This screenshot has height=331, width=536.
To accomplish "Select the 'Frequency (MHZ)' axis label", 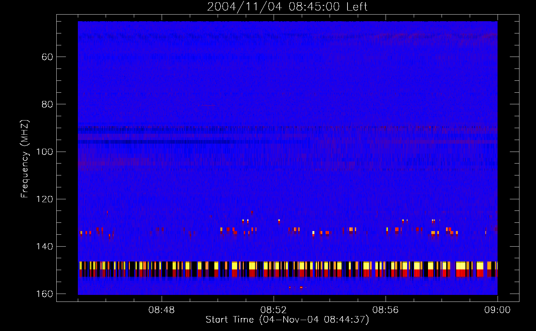I will pos(25,159).
